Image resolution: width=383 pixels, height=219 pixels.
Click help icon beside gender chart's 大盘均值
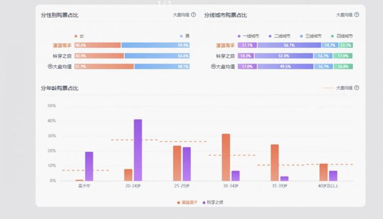pos(194,15)
